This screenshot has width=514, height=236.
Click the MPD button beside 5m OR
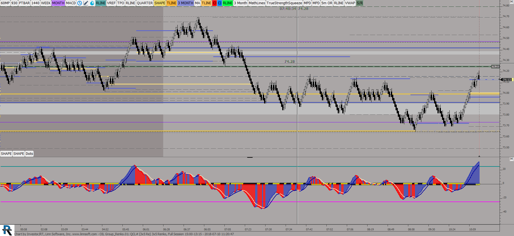[316, 3]
